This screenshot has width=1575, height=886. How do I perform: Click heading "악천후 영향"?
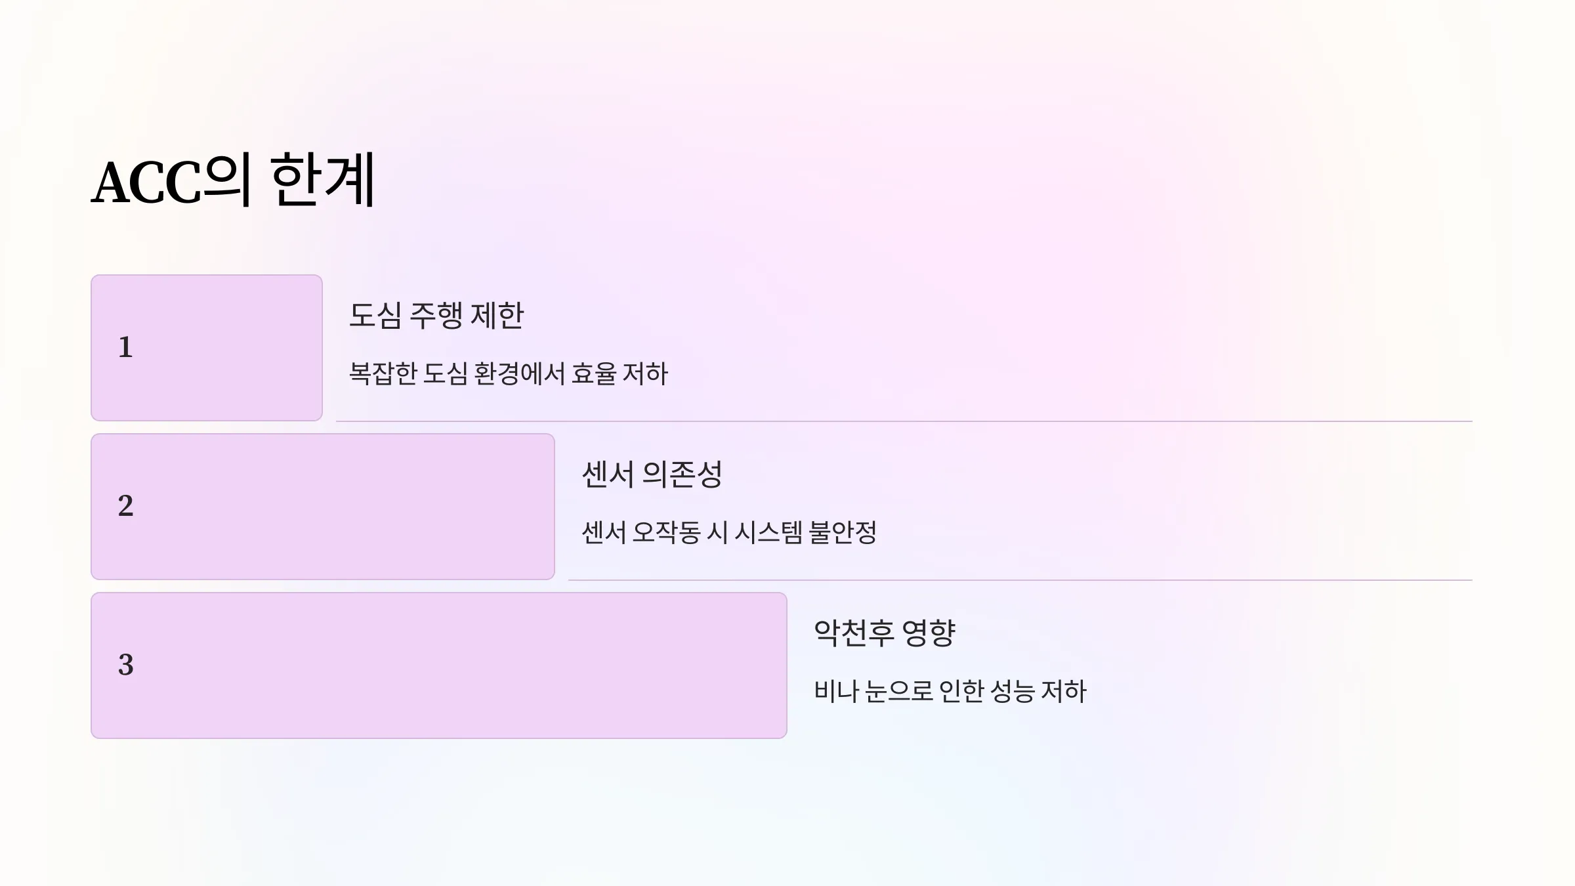[885, 633]
